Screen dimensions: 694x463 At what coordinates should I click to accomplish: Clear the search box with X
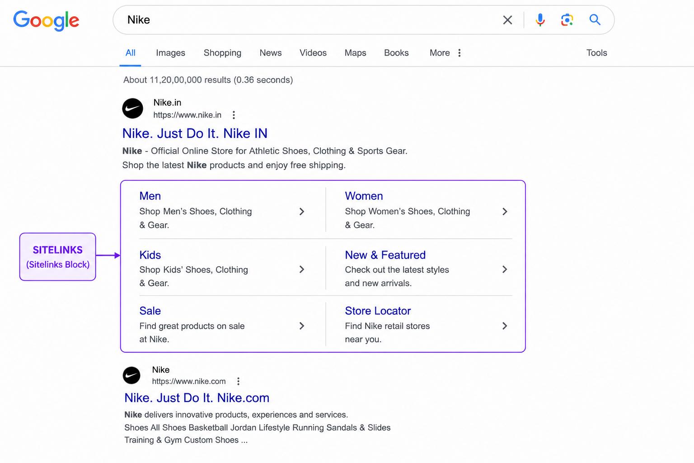(x=507, y=20)
